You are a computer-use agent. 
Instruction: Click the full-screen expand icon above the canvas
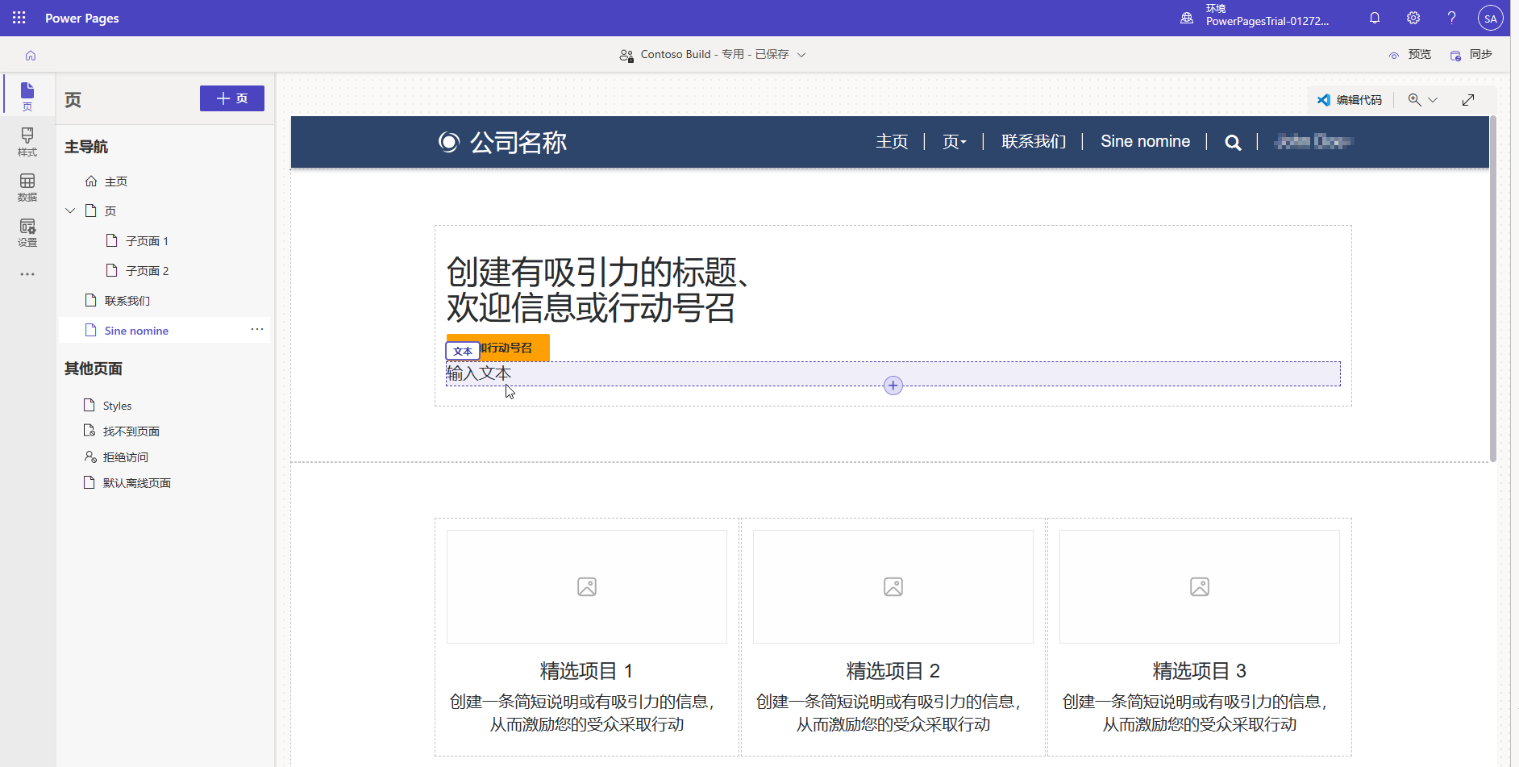1469,99
